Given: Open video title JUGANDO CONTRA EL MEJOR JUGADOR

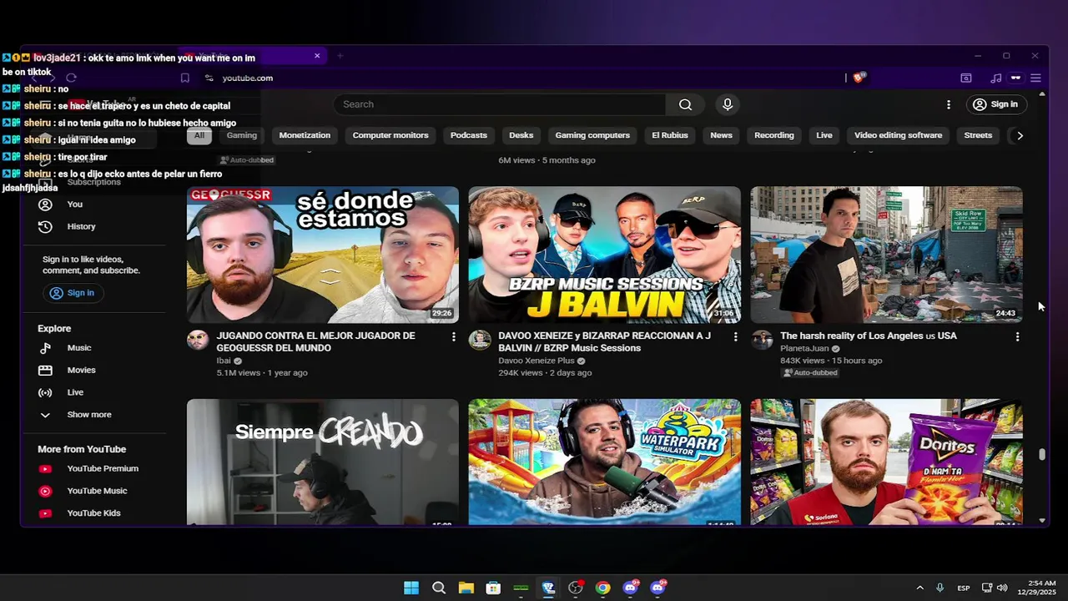Looking at the screenshot, I should 315,341.
